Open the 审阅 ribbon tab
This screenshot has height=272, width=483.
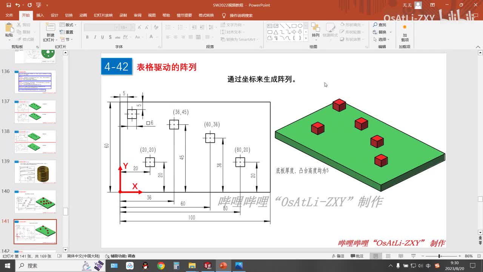click(137, 15)
